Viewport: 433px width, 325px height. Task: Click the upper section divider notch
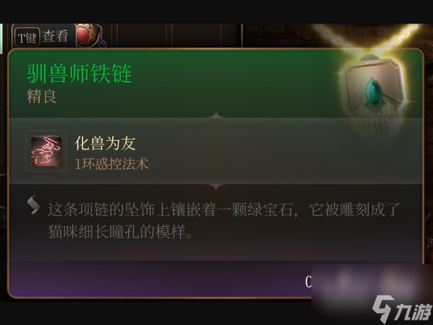coord(216,115)
